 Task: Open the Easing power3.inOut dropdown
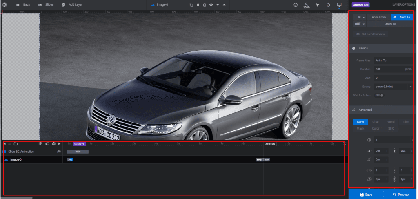click(x=393, y=87)
